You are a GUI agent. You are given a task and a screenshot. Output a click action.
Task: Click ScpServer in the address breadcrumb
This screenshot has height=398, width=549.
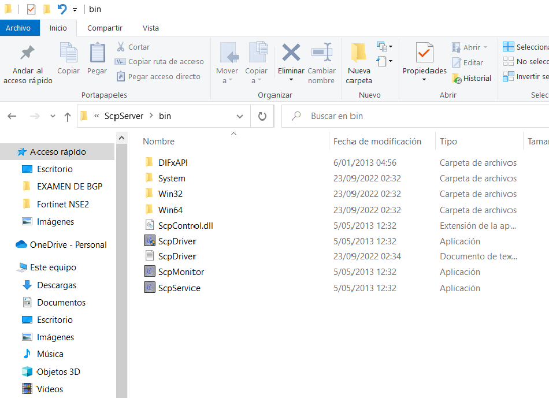pyautogui.click(x=124, y=116)
